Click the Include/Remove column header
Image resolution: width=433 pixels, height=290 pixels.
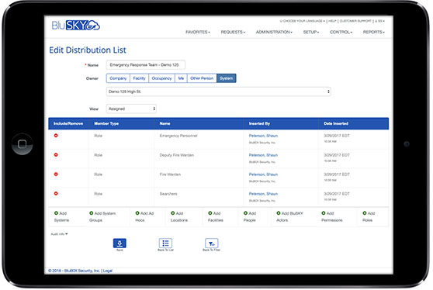click(x=68, y=123)
